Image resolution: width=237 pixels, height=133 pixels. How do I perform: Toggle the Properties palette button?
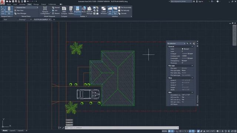click(77, 10)
